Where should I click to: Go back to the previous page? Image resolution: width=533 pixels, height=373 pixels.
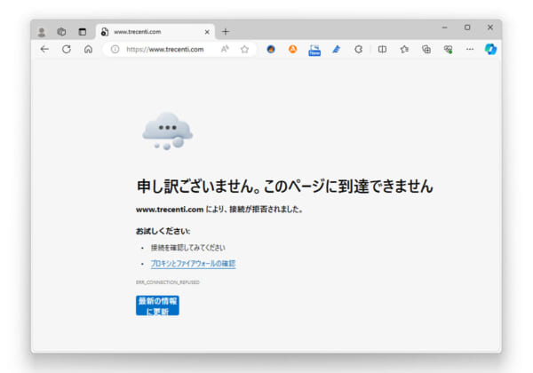pyautogui.click(x=44, y=50)
